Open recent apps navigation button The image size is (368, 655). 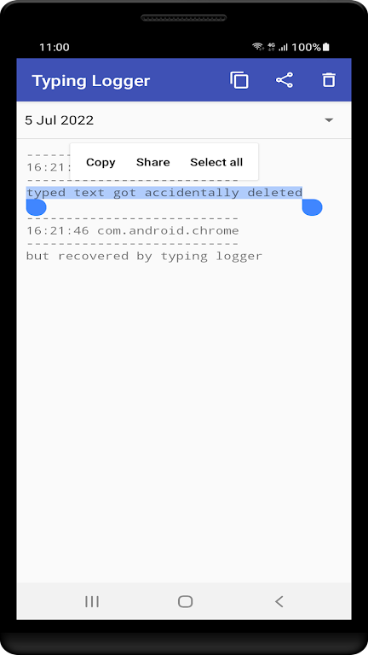(92, 601)
